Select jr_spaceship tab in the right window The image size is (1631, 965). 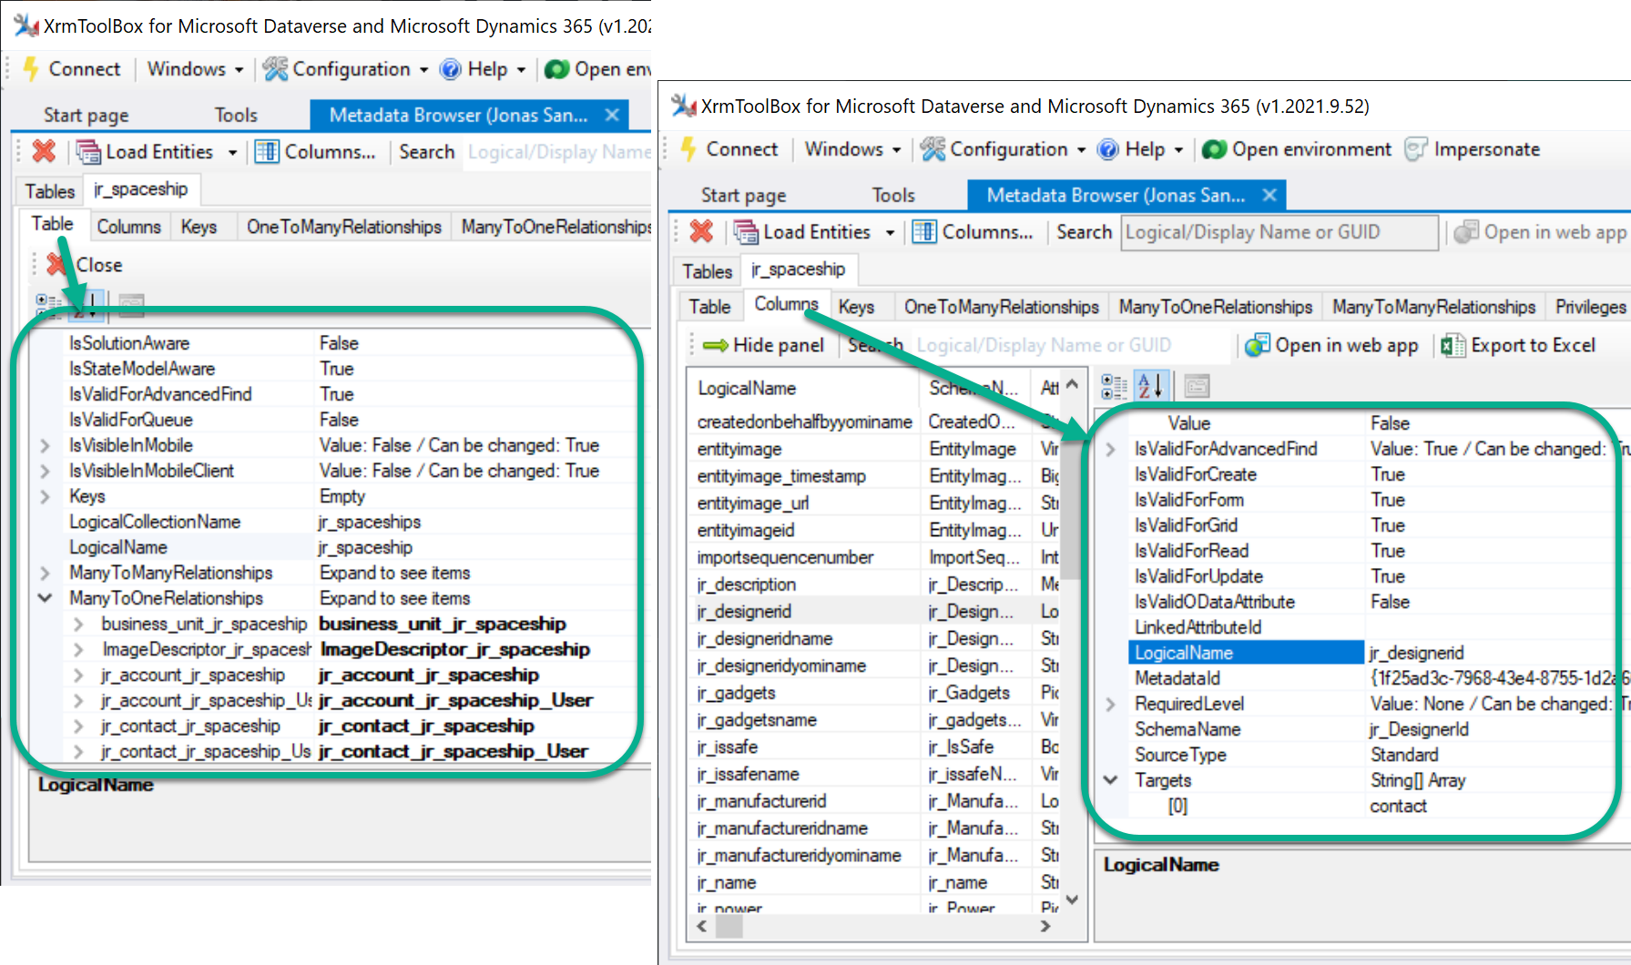coord(798,269)
